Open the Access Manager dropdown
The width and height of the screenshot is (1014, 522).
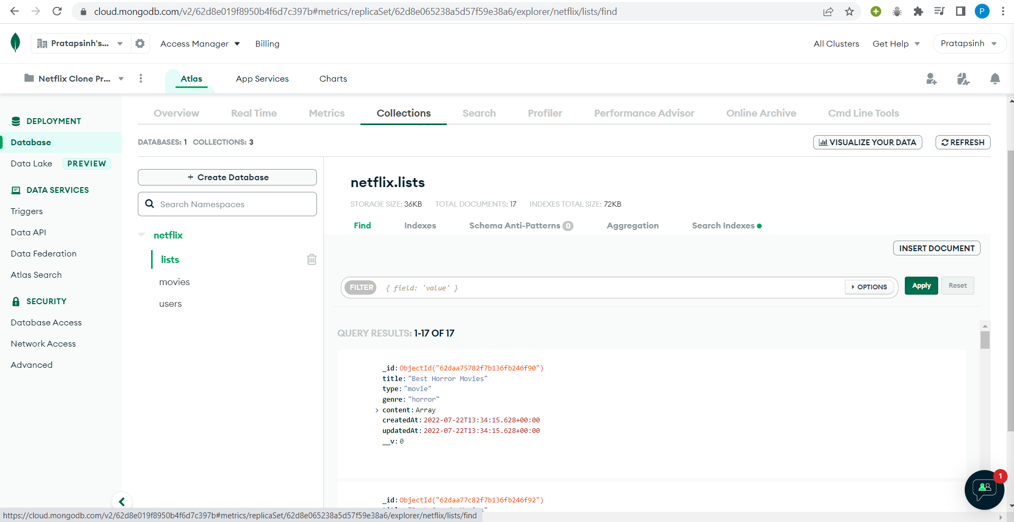click(199, 43)
